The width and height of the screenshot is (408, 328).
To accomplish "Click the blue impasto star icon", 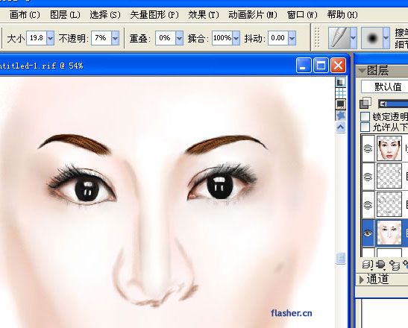I will [340, 116].
